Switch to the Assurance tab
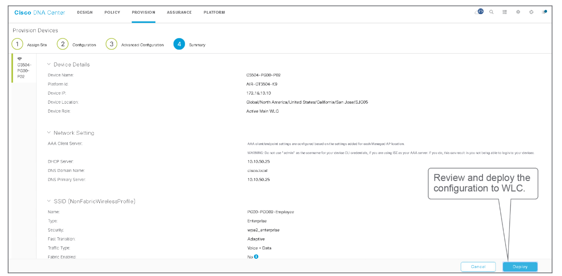Viewport: 562px width, 276px height. (x=179, y=12)
